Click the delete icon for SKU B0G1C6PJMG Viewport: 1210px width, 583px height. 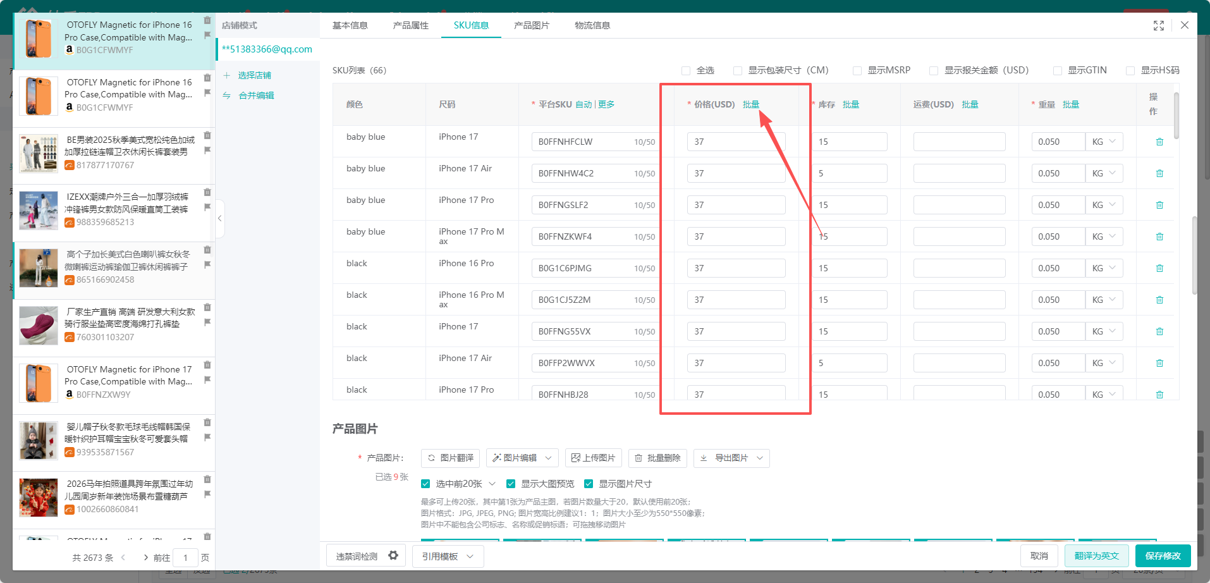pyautogui.click(x=1159, y=268)
